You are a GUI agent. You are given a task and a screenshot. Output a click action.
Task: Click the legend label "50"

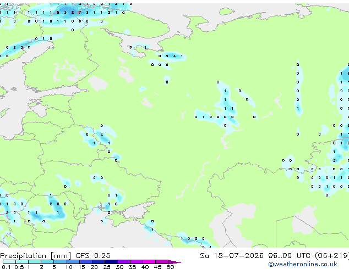(x=170, y=267)
